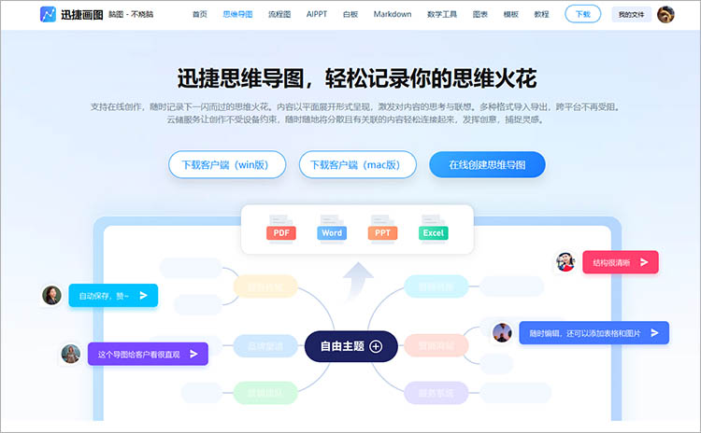Click the 这个导图给客户看很直观 bubble
701x433 pixels.
tap(148, 354)
